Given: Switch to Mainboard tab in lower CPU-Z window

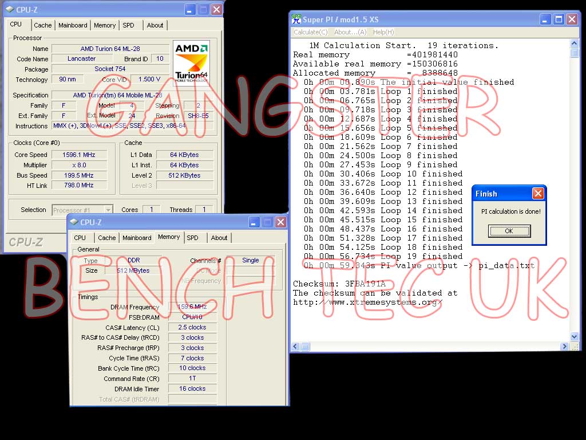Looking at the screenshot, I should click(137, 238).
